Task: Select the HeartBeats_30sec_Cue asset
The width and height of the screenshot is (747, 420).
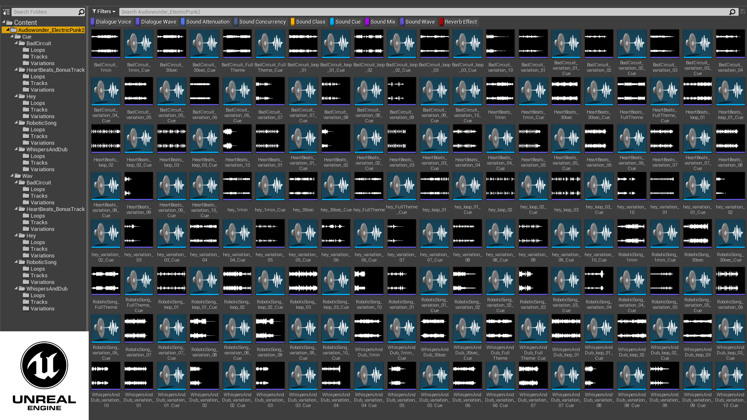Action: pos(599,91)
